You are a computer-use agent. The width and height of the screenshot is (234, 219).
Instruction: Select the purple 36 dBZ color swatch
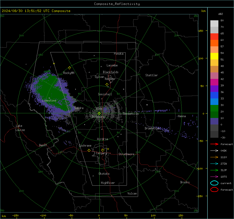click(x=214, y=89)
